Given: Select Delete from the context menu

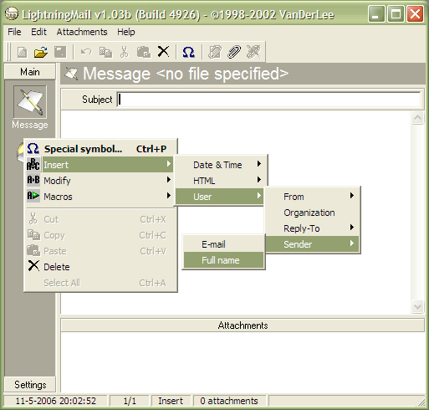Looking at the screenshot, I should [x=100, y=267].
